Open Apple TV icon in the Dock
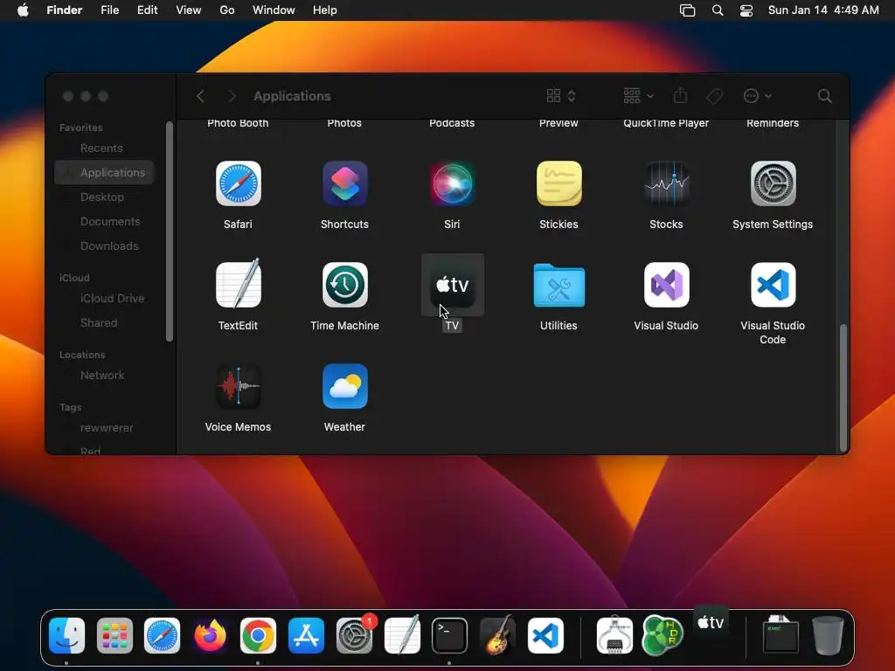The height and width of the screenshot is (671, 895). [711, 622]
